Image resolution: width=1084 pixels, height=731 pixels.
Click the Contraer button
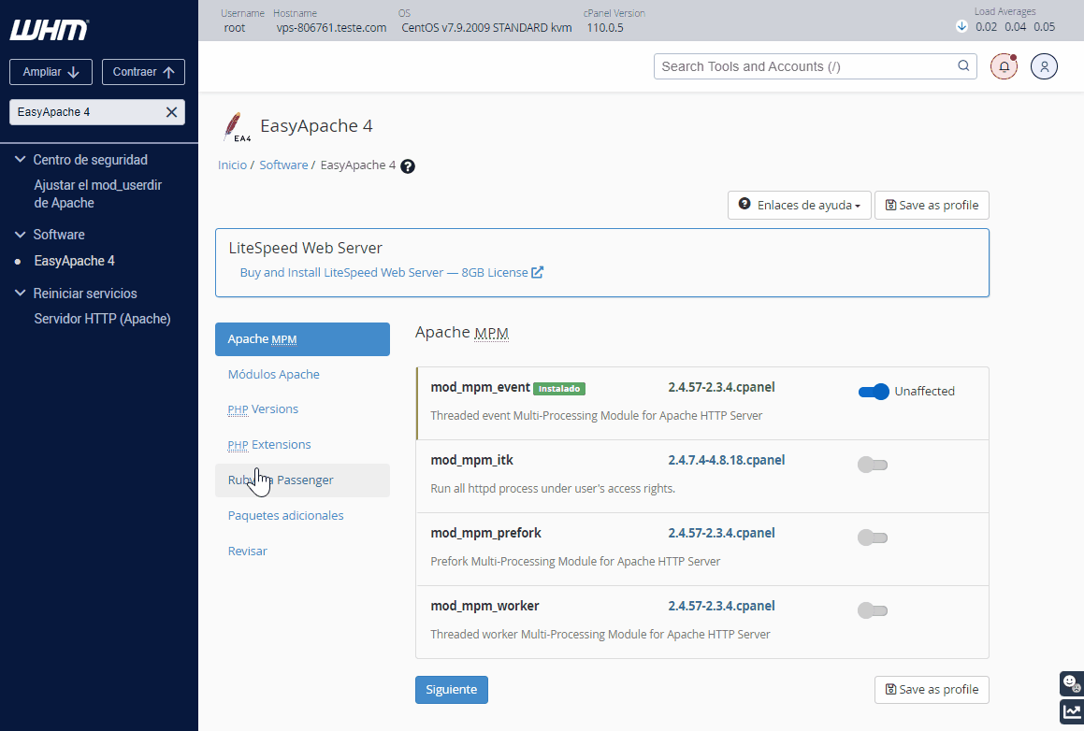click(x=143, y=72)
